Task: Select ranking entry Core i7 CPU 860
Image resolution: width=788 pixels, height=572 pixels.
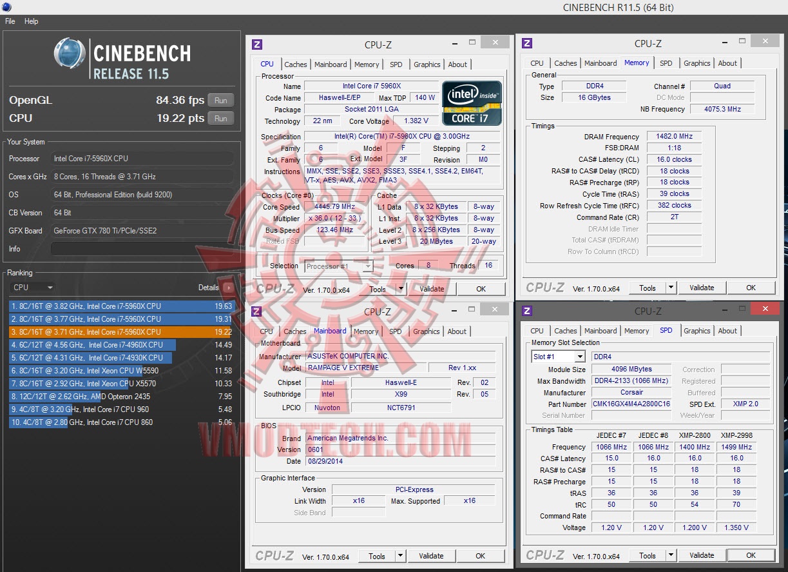Action: pos(121,422)
